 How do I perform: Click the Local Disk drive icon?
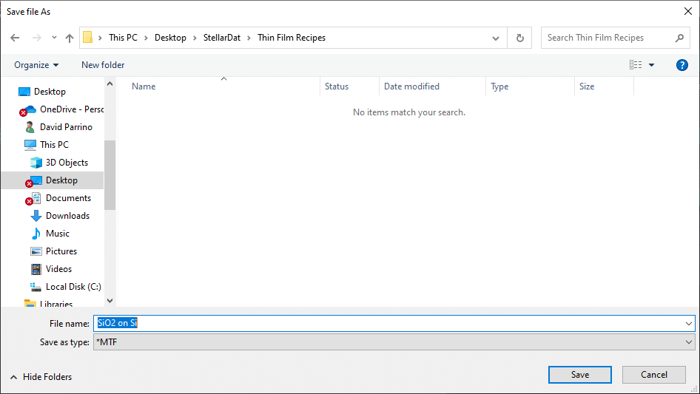(36, 287)
